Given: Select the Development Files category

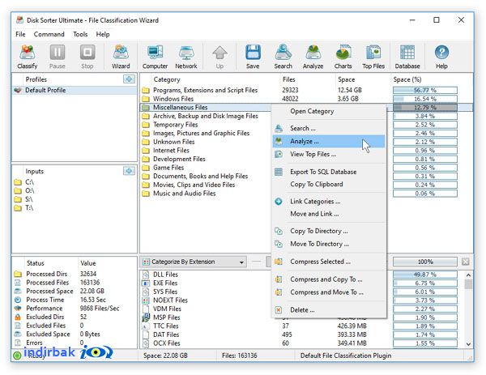Looking at the screenshot, I should point(179,159).
